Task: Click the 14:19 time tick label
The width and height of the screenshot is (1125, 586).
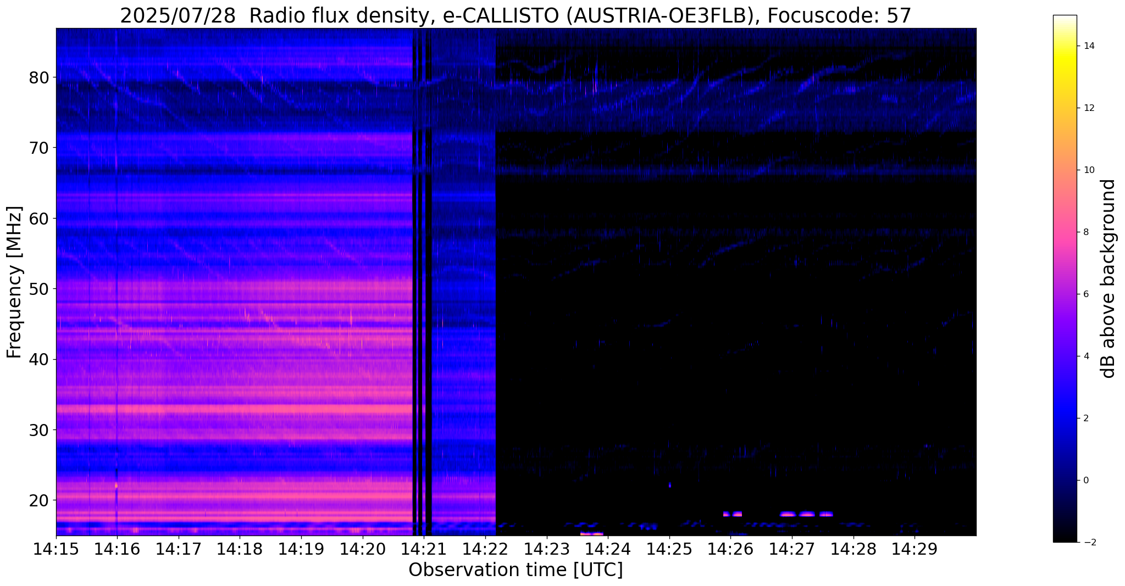Action: (x=301, y=549)
